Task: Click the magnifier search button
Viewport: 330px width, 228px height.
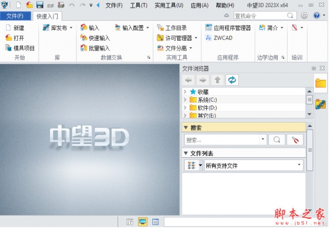Action: click(277, 140)
